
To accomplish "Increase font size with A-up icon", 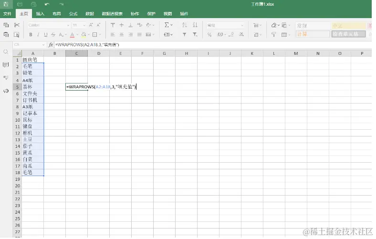I will pos(91,25).
